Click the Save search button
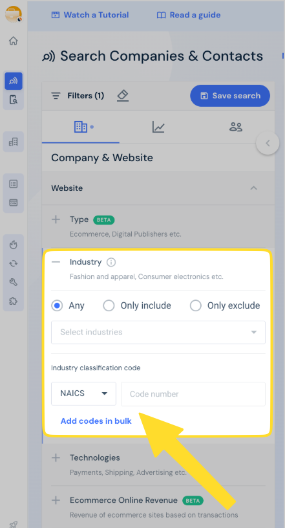 [230, 96]
